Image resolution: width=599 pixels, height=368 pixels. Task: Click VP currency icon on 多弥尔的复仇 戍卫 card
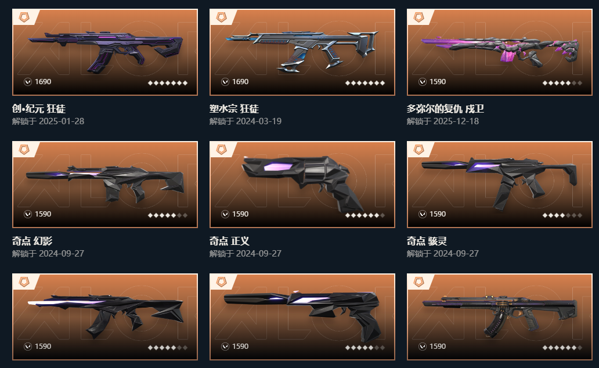click(x=423, y=82)
